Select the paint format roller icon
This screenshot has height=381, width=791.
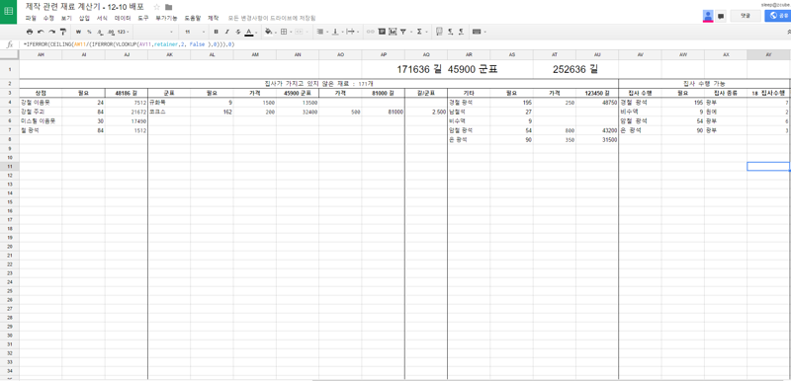pos(63,32)
